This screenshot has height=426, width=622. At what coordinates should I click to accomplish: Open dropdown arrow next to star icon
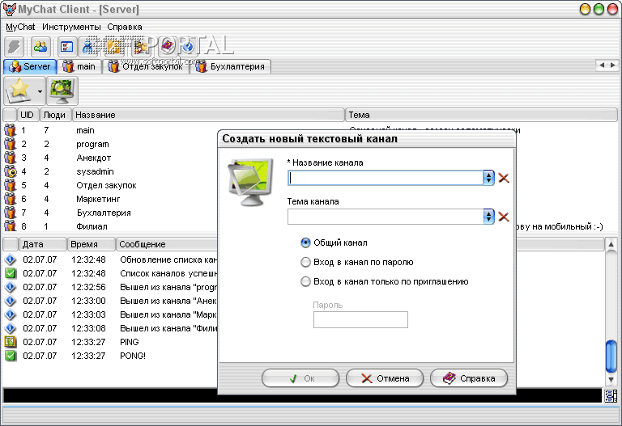click(x=40, y=91)
